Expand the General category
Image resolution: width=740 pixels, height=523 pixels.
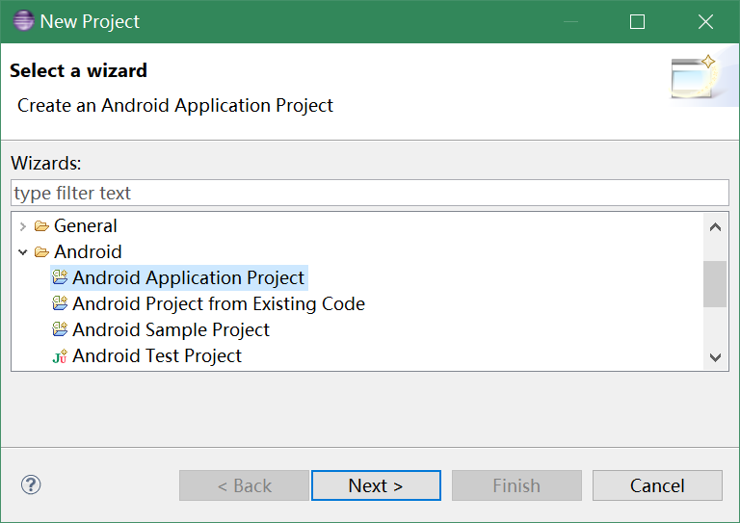click(23, 226)
